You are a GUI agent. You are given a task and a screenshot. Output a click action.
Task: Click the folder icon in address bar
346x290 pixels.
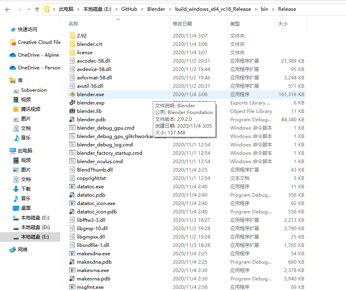(x=47, y=9)
